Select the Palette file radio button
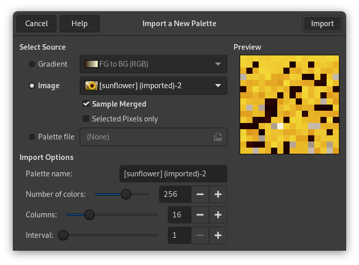The image size is (359, 265). [32, 137]
